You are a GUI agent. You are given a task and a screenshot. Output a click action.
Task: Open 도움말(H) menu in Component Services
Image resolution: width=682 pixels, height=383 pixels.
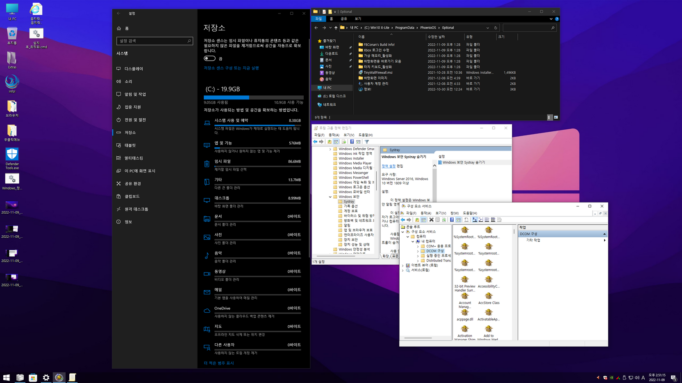tap(470, 213)
